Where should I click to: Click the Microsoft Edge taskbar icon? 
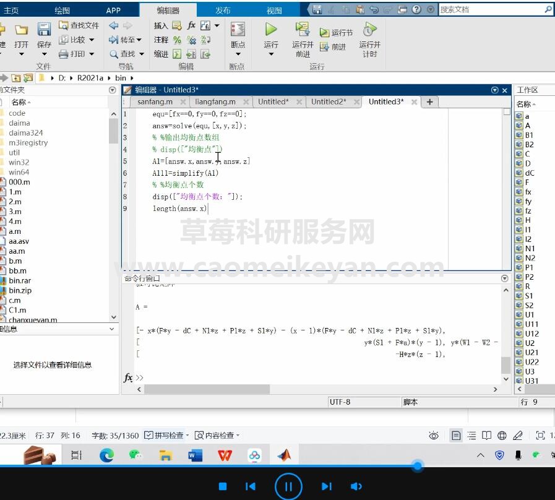[x=106, y=455]
